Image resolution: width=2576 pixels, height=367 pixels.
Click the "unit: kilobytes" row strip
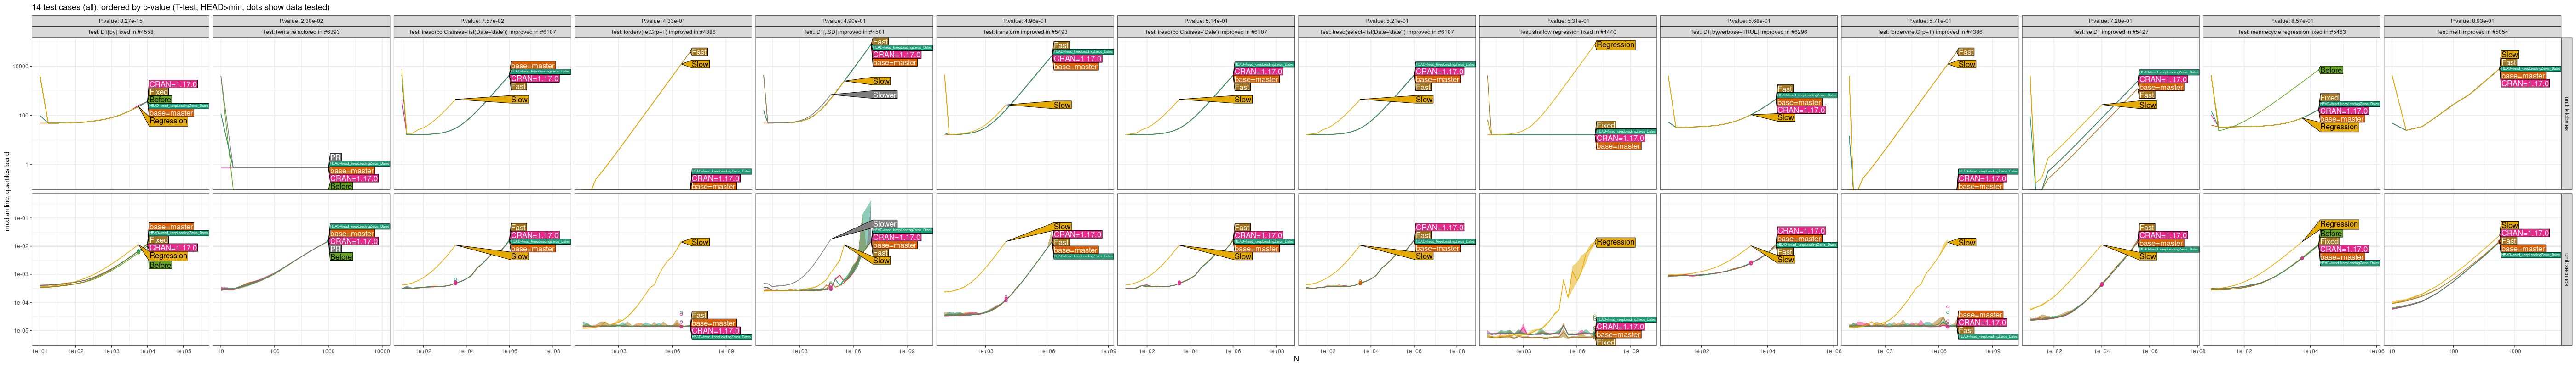coord(2566,114)
